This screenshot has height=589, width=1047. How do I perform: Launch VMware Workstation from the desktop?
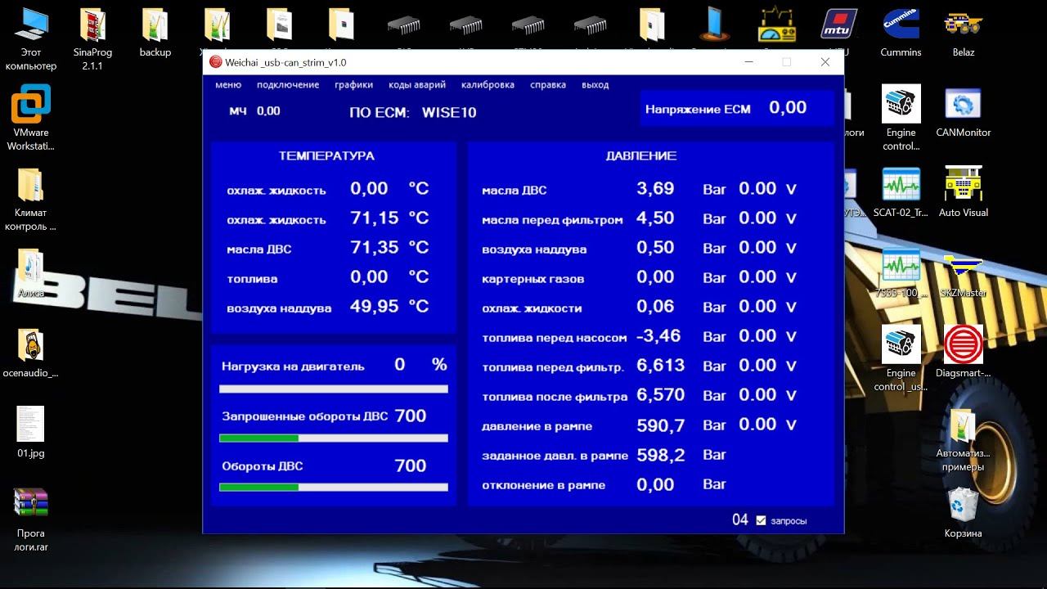click(30, 119)
